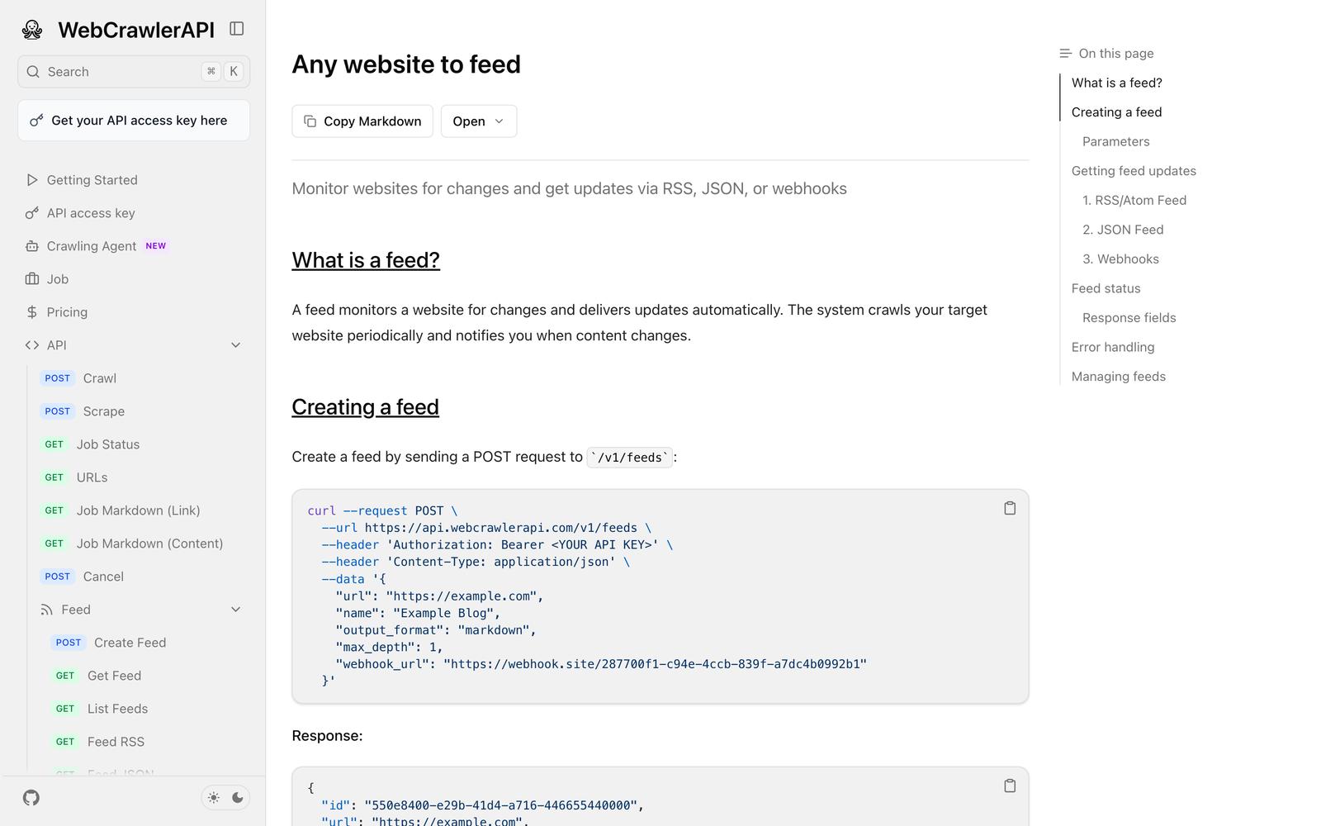Jump to Error handling in outline
Screen dimensions: 1321x826
(1113, 347)
